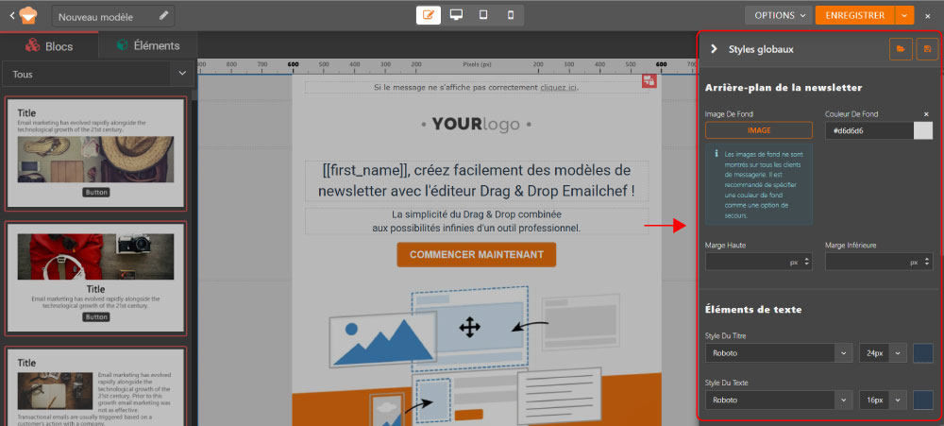Image resolution: width=944 pixels, height=426 pixels.
Task: Preview the newsletter in tablet view
Action: 483,15
